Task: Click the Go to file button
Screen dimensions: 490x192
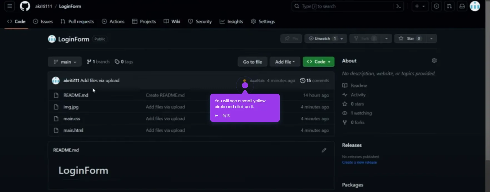Action: [x=253, y=62]
